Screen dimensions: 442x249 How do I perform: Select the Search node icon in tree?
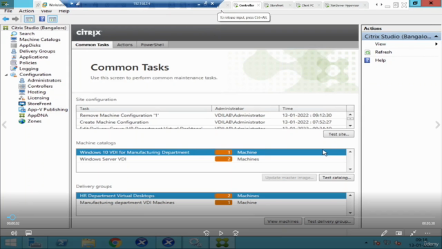coord(14,34)
